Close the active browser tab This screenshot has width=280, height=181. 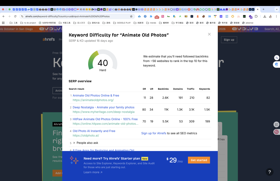[x=257, y=9]
